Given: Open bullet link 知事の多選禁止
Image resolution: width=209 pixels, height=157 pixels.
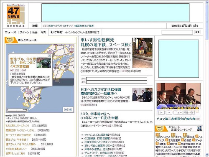Looking at the screenshot, I should click(103, 149).
